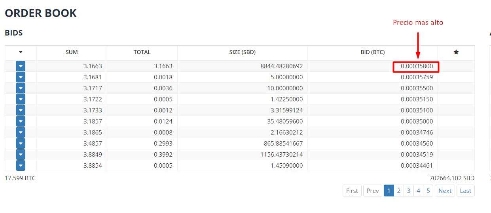Image resolution: width=491 pixels, height=213 pixels.
Task: Click the bid price 0.00034519
Action: 417,155
